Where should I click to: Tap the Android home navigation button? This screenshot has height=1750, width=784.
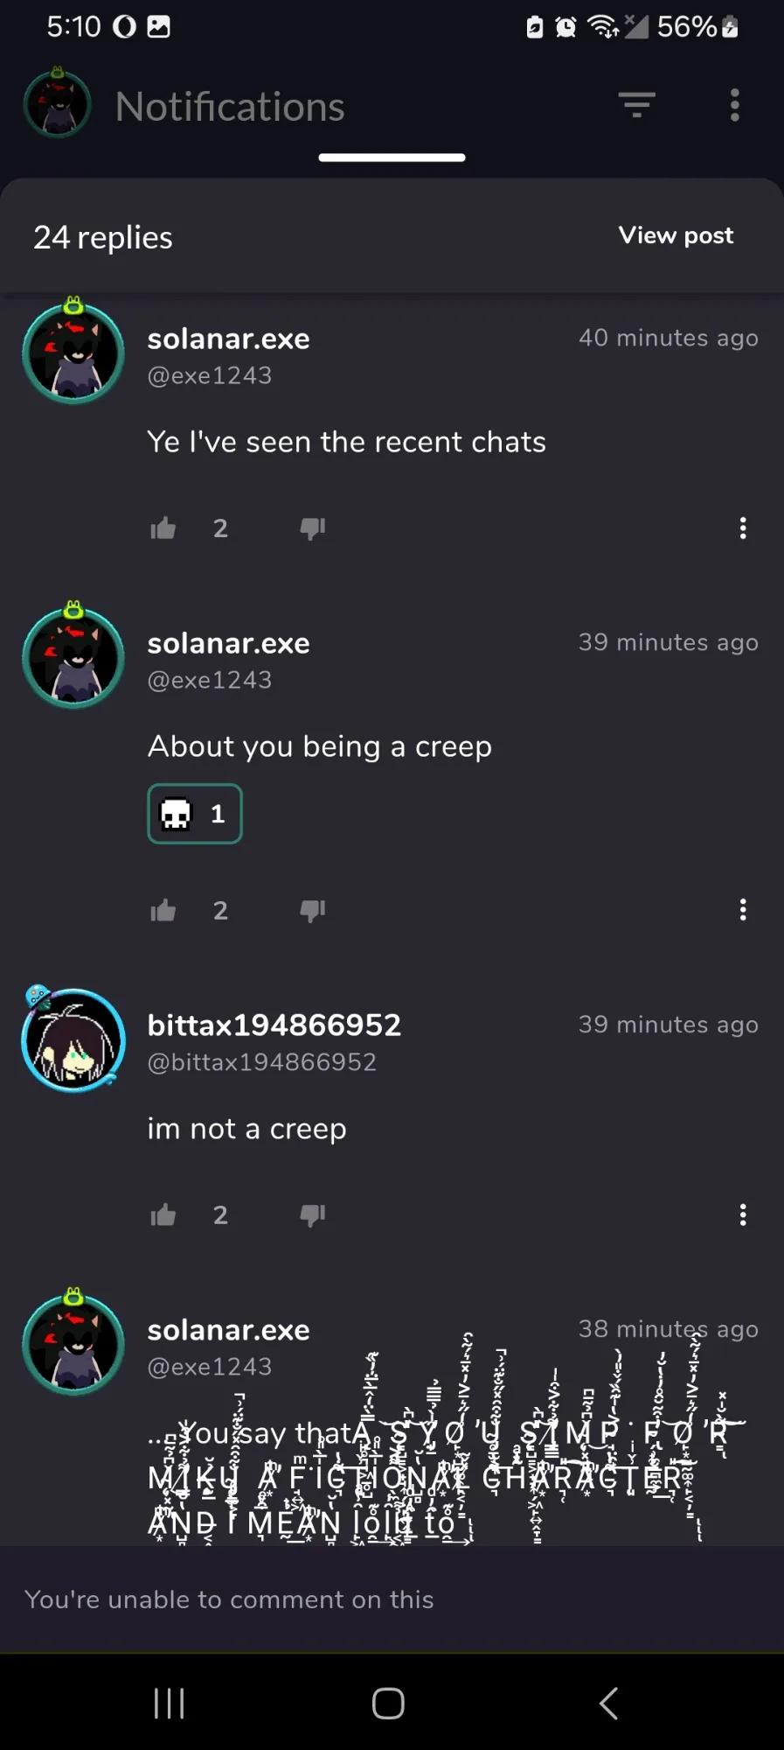pos(388,1704)
